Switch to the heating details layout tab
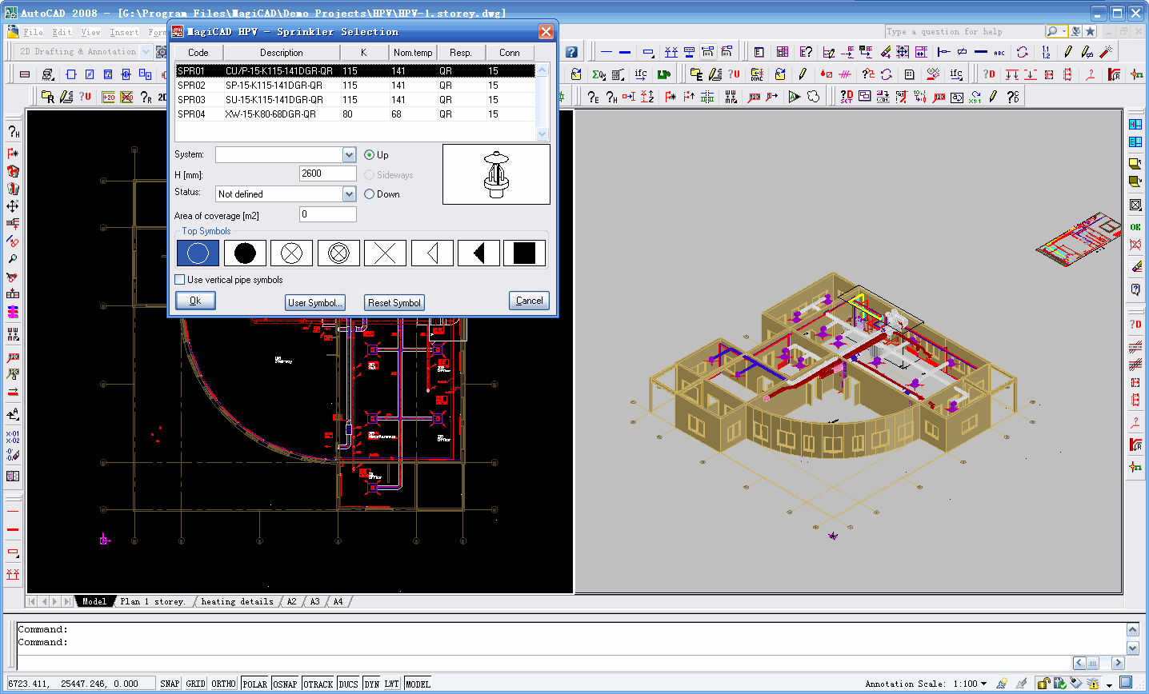The height and width of the screenshot is (694, 1149). pos(237,601)
